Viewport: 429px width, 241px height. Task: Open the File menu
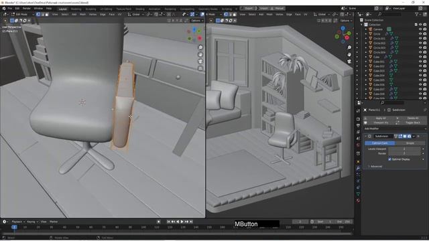(x=10, y=9)
